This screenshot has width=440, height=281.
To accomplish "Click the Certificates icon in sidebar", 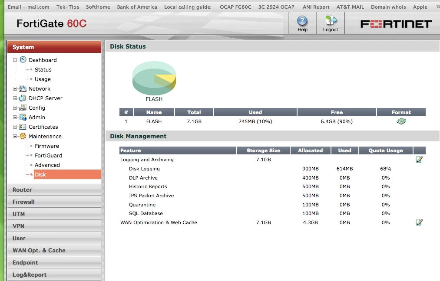I will [23, 127].
